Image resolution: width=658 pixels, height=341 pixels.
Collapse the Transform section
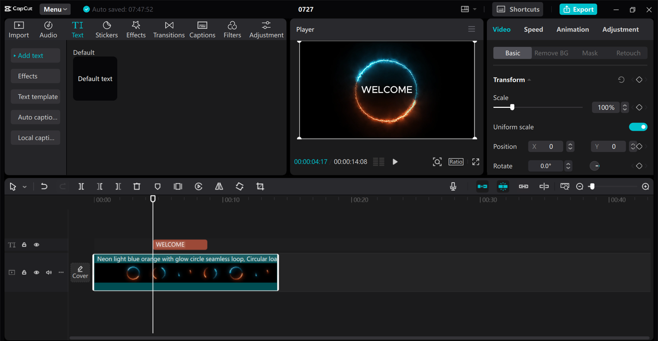point(529,80)
